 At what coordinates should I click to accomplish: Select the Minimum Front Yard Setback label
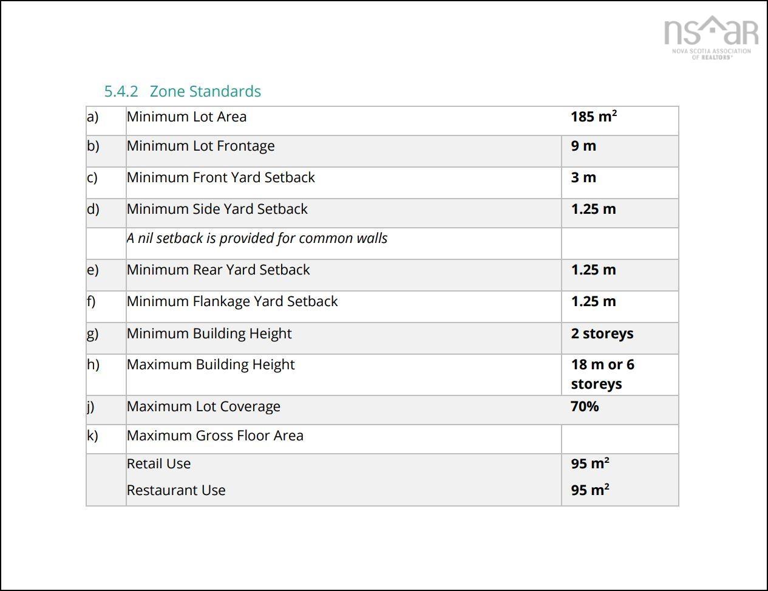220,177
